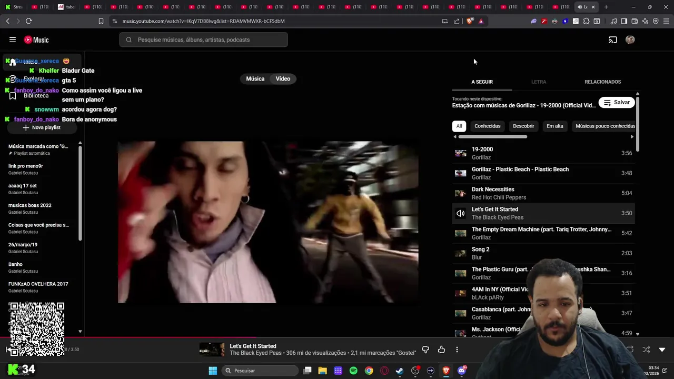This screenshot has height=379, width=674.
Task: Click thumbnail of 4AM In NY track
Action: pyautogui.click(x=461, y=293)
